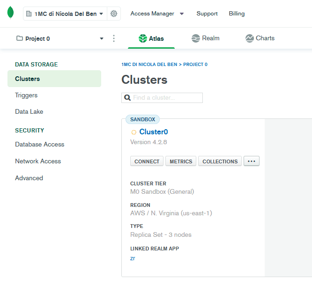
Task: Open Access Manager menu
Action: [x=152, y=14]
